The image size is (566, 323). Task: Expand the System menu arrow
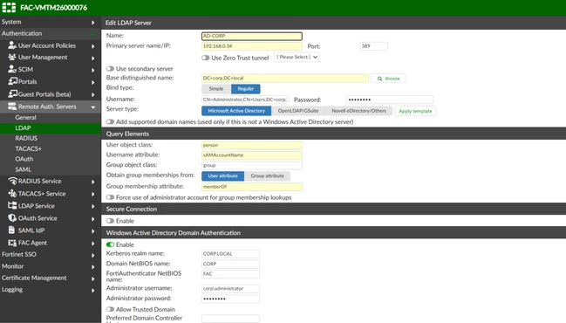[92, 23]
